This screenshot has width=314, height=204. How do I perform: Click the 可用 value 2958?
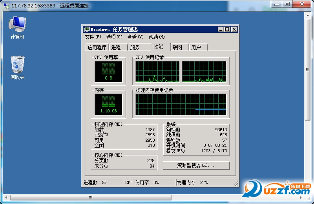[150, 140]
